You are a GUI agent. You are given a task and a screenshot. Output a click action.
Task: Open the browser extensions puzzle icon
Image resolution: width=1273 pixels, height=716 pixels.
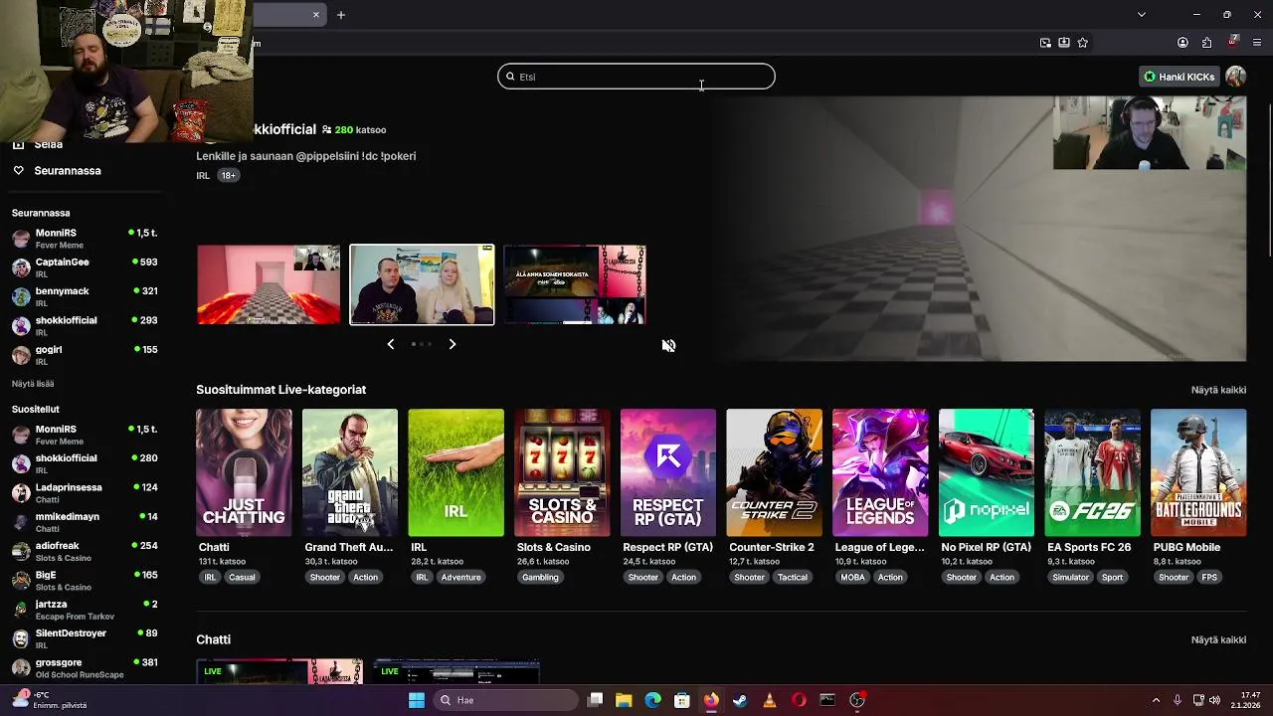1207,43
